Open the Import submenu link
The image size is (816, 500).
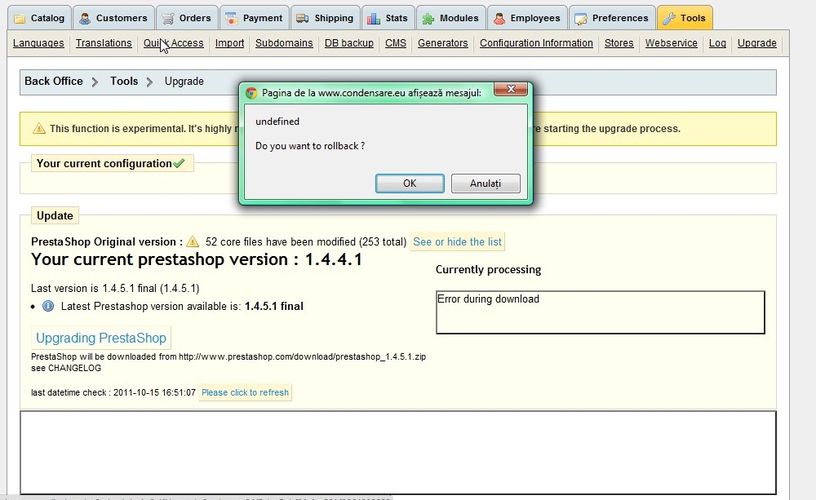click(229, 43)
